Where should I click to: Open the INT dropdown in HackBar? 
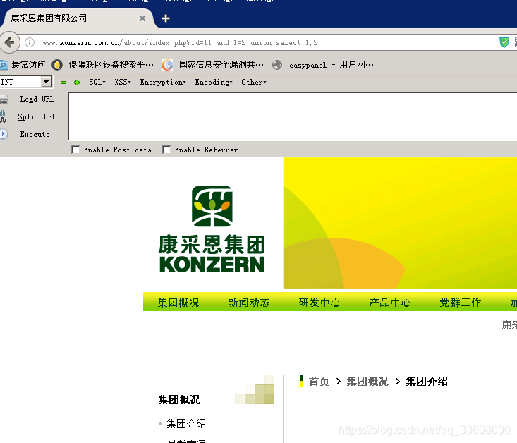[46, 81]
